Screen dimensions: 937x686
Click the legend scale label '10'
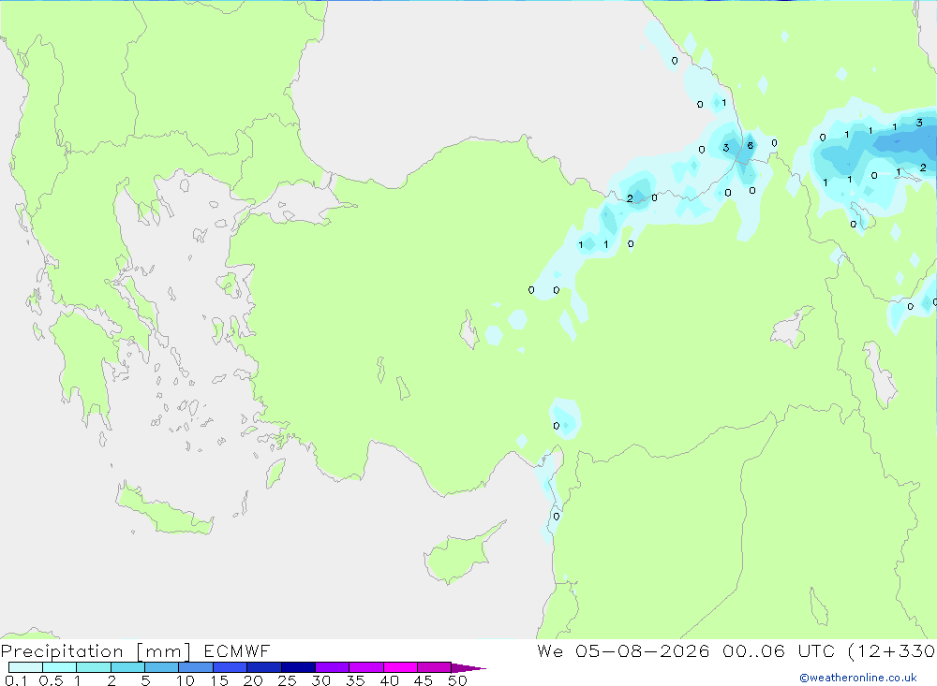click(x=186, y=680)
